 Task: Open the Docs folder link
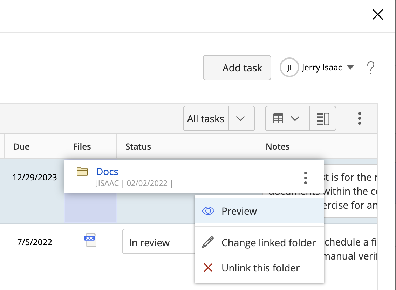tap(107, 172)
